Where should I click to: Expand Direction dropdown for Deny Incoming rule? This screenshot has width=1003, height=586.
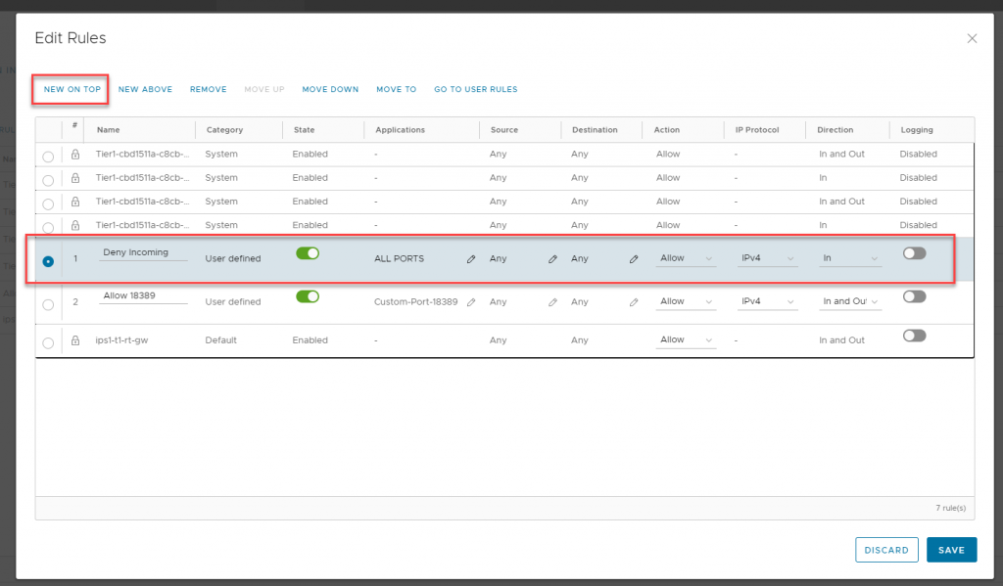click(x=849, y=259)
